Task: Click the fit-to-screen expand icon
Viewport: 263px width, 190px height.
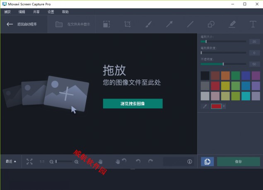Action: point(29,161)
